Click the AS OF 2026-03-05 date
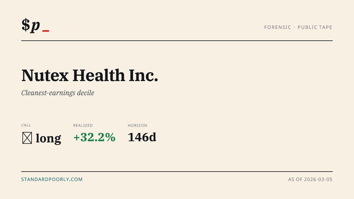The image size is (354, 199). tap(310, 179)
